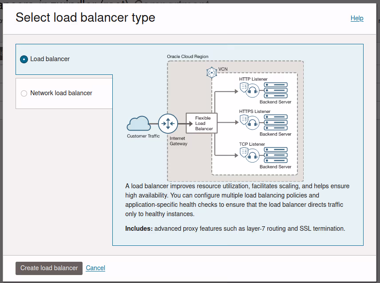
Task: Click the backend server stack under HTTP Listener
Action: pyautogui.click(x=276, y=90)
